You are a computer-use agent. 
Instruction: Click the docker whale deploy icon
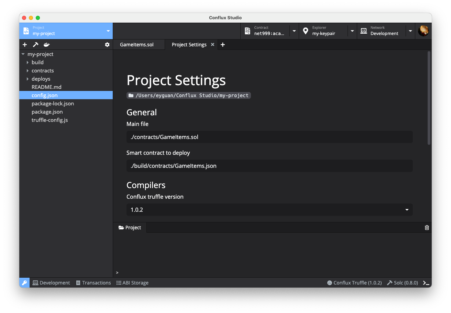(46, 45)
